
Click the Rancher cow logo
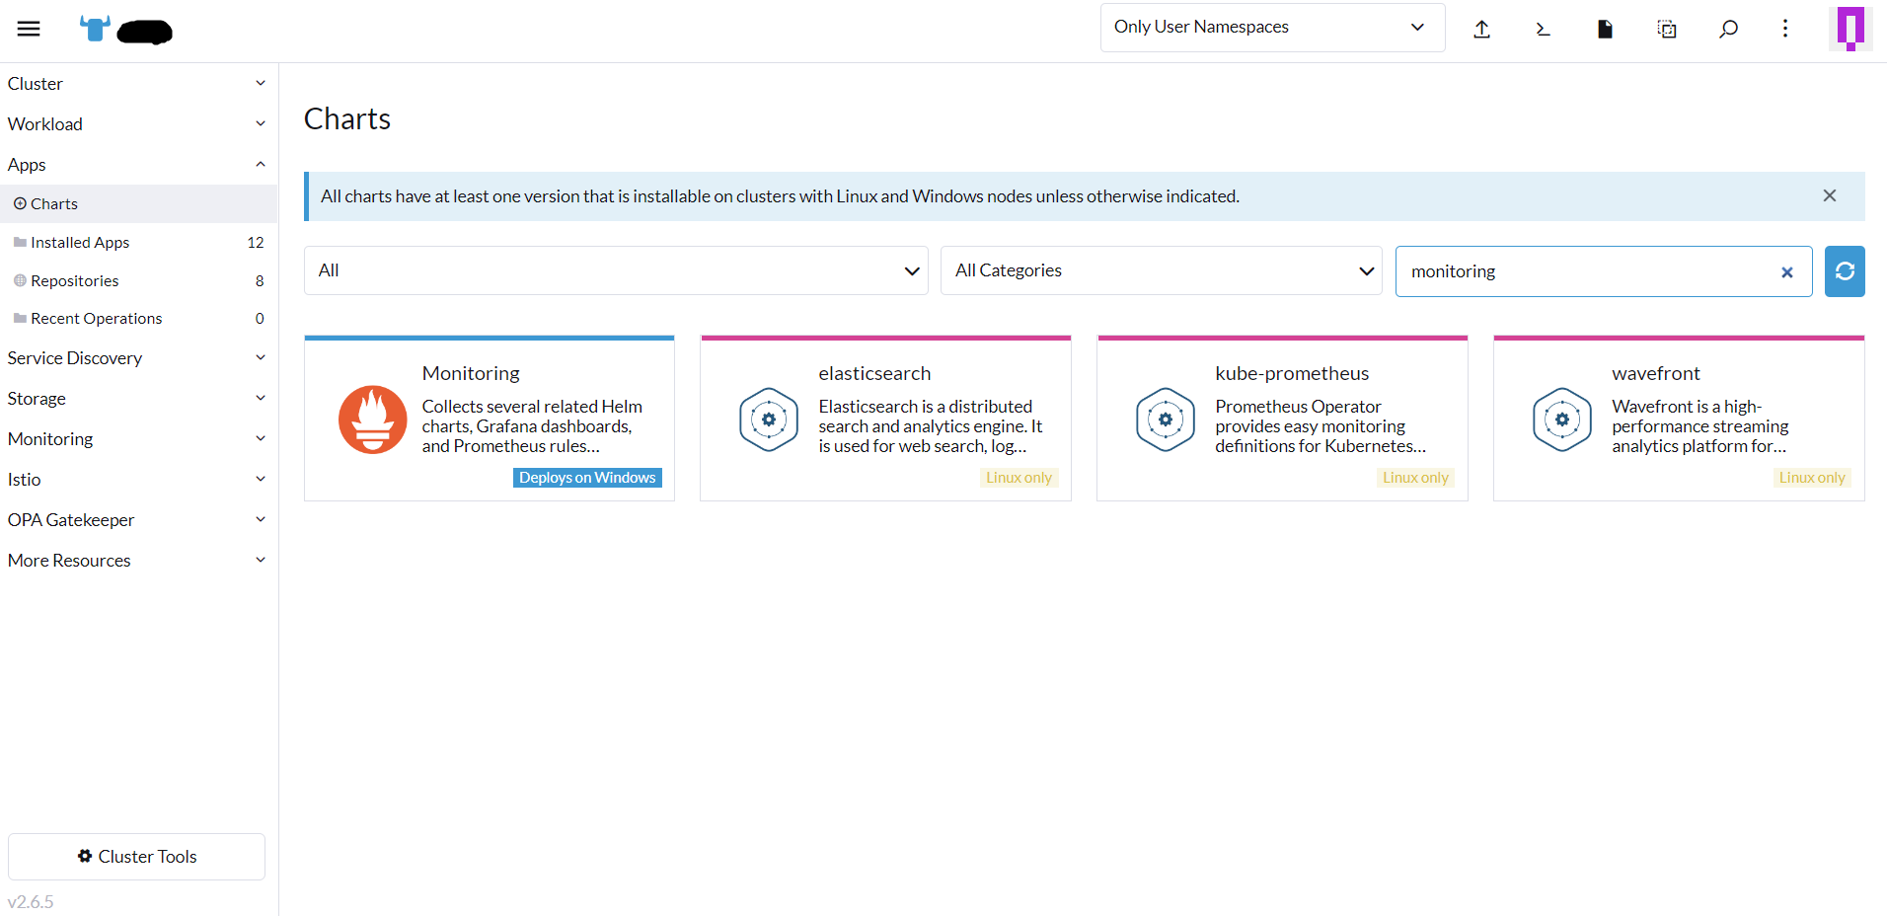[95, 29]
